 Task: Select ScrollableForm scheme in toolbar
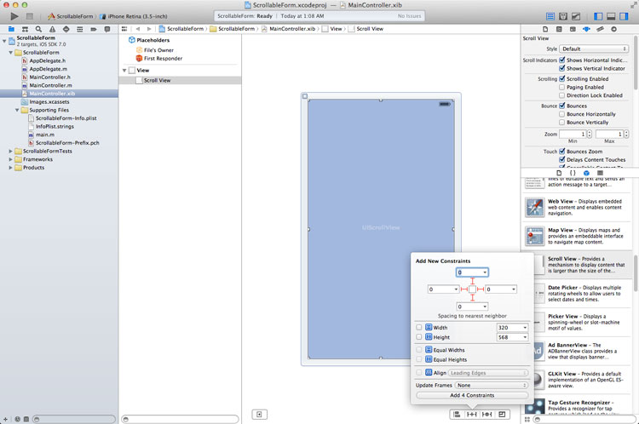tap(71, 16)
